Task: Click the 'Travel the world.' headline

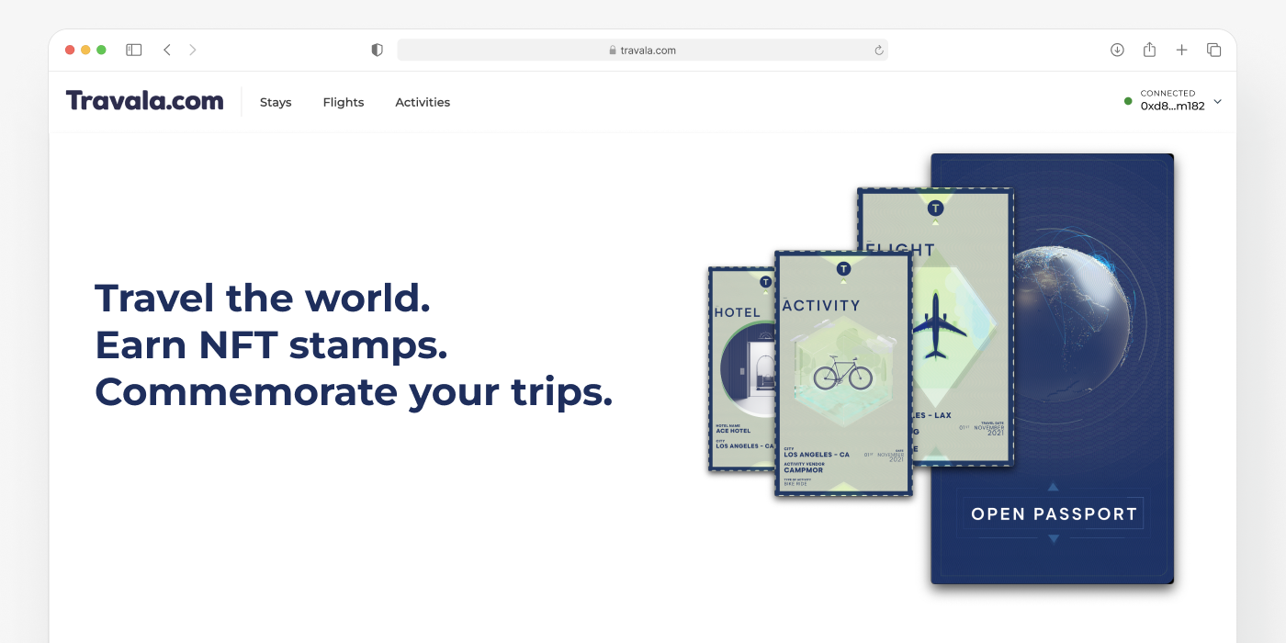Action: tap(263, 298)
